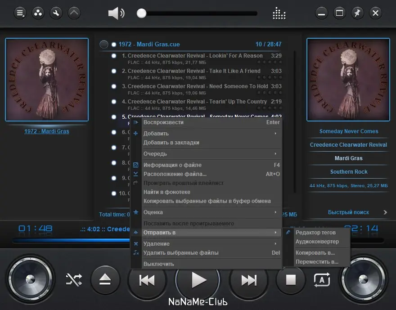Expand the Оценка submenu arrow

tap(275, 212)
